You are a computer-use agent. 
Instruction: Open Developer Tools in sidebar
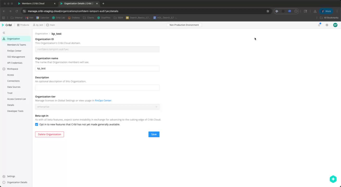tap(15, 111)
